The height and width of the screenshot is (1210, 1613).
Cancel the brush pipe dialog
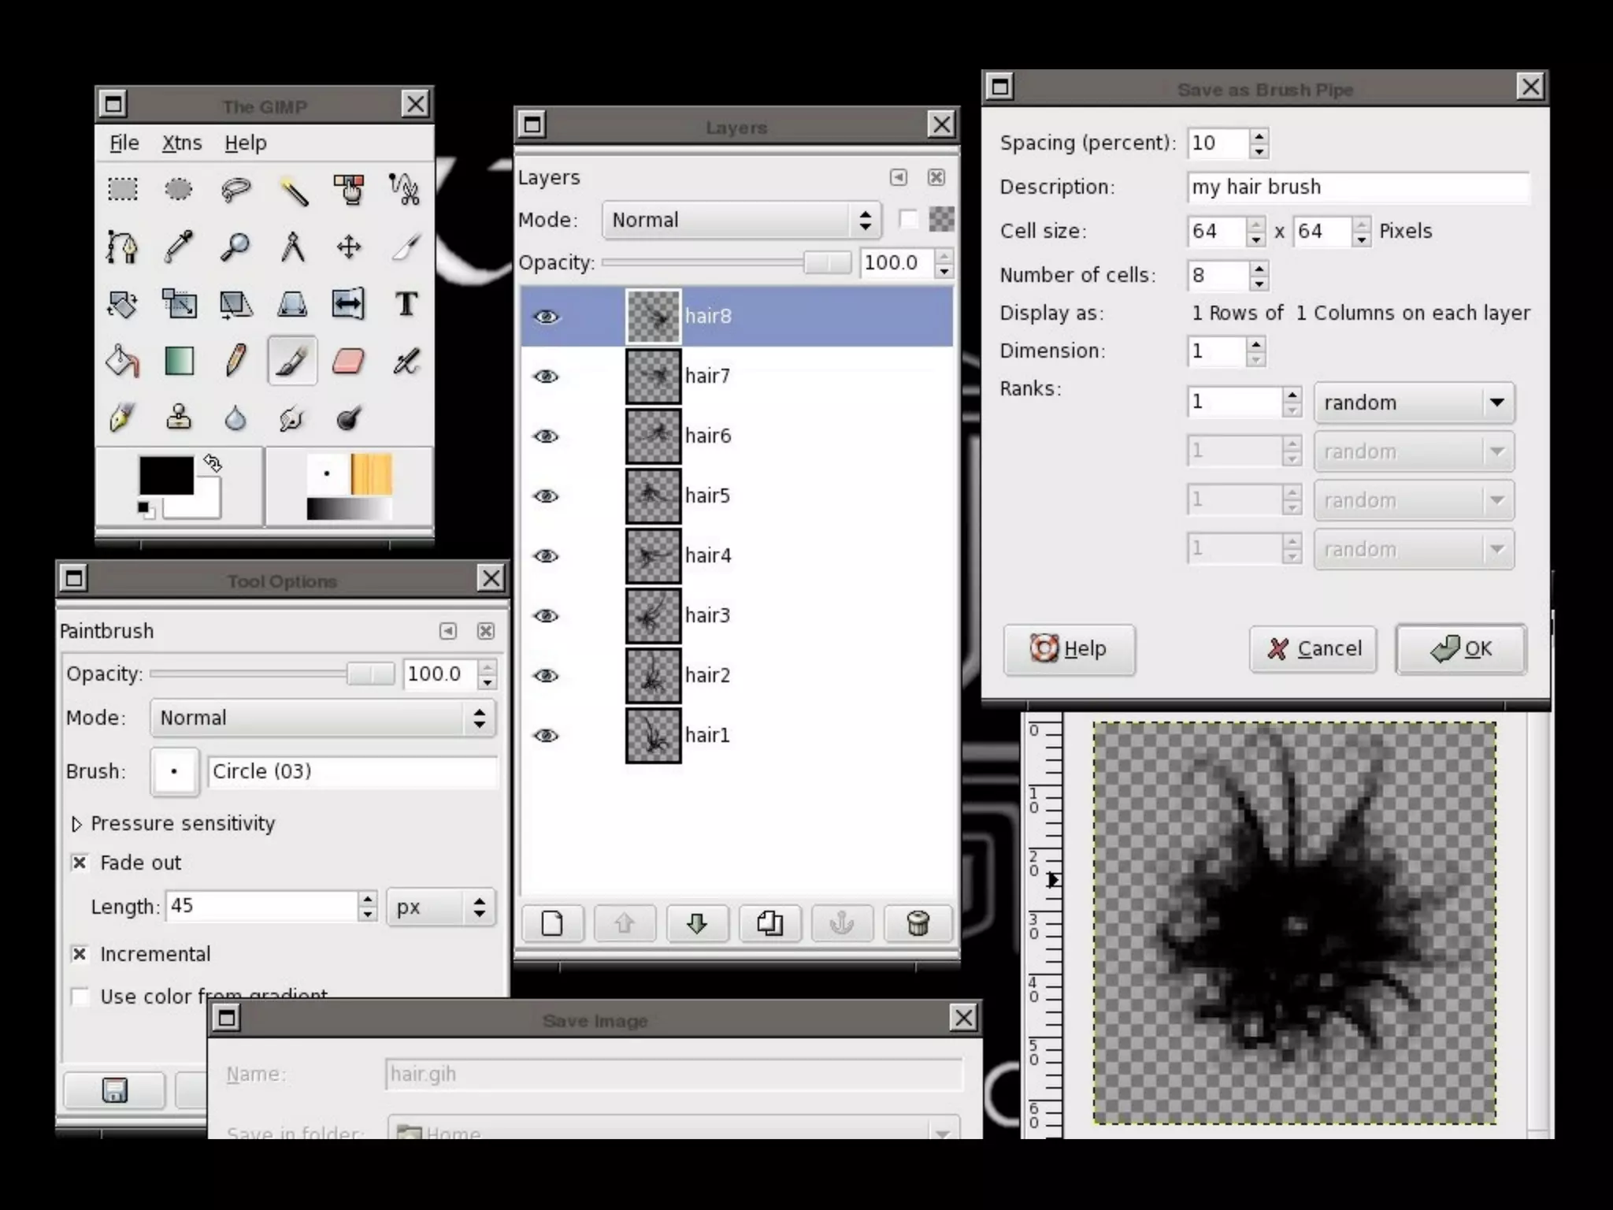[x=1313, y=648]
